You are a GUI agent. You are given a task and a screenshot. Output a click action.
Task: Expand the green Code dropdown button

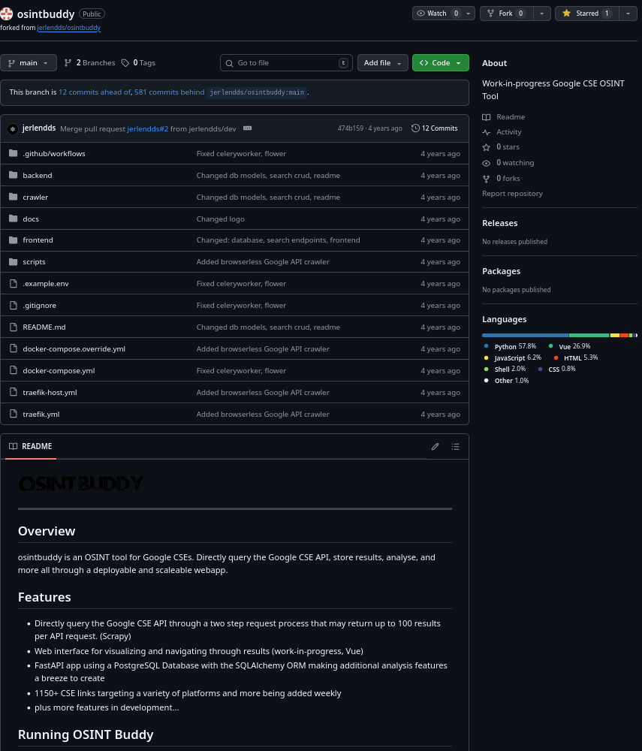440,63
